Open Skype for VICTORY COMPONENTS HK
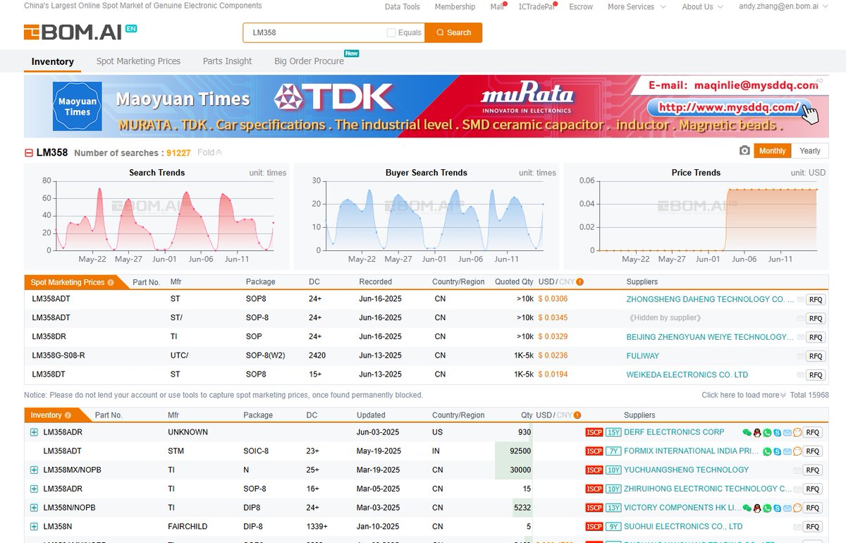The image size is (846, 543). tap(778, 508)
